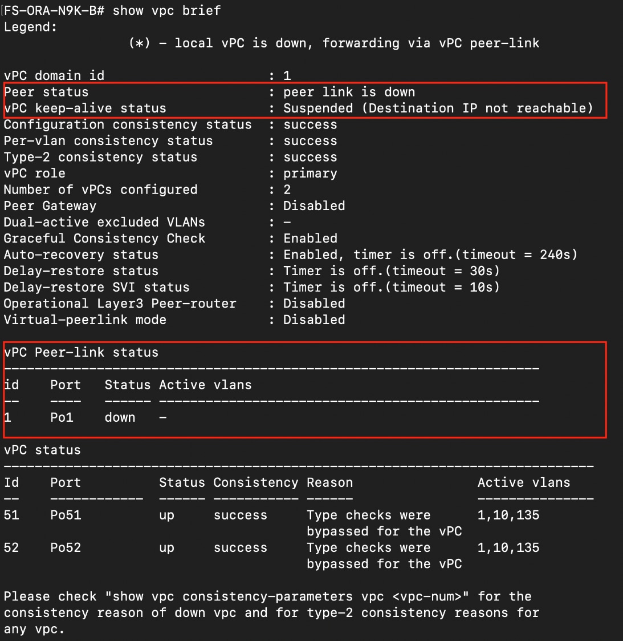Click the "show vpc consistency-parameters" hint text
Image resolution: width=623 pixels, height=641 pixels.
[228, 596]
